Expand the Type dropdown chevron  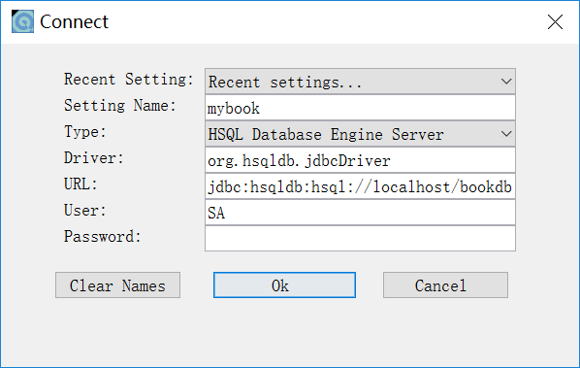click(x=506, y=134)
